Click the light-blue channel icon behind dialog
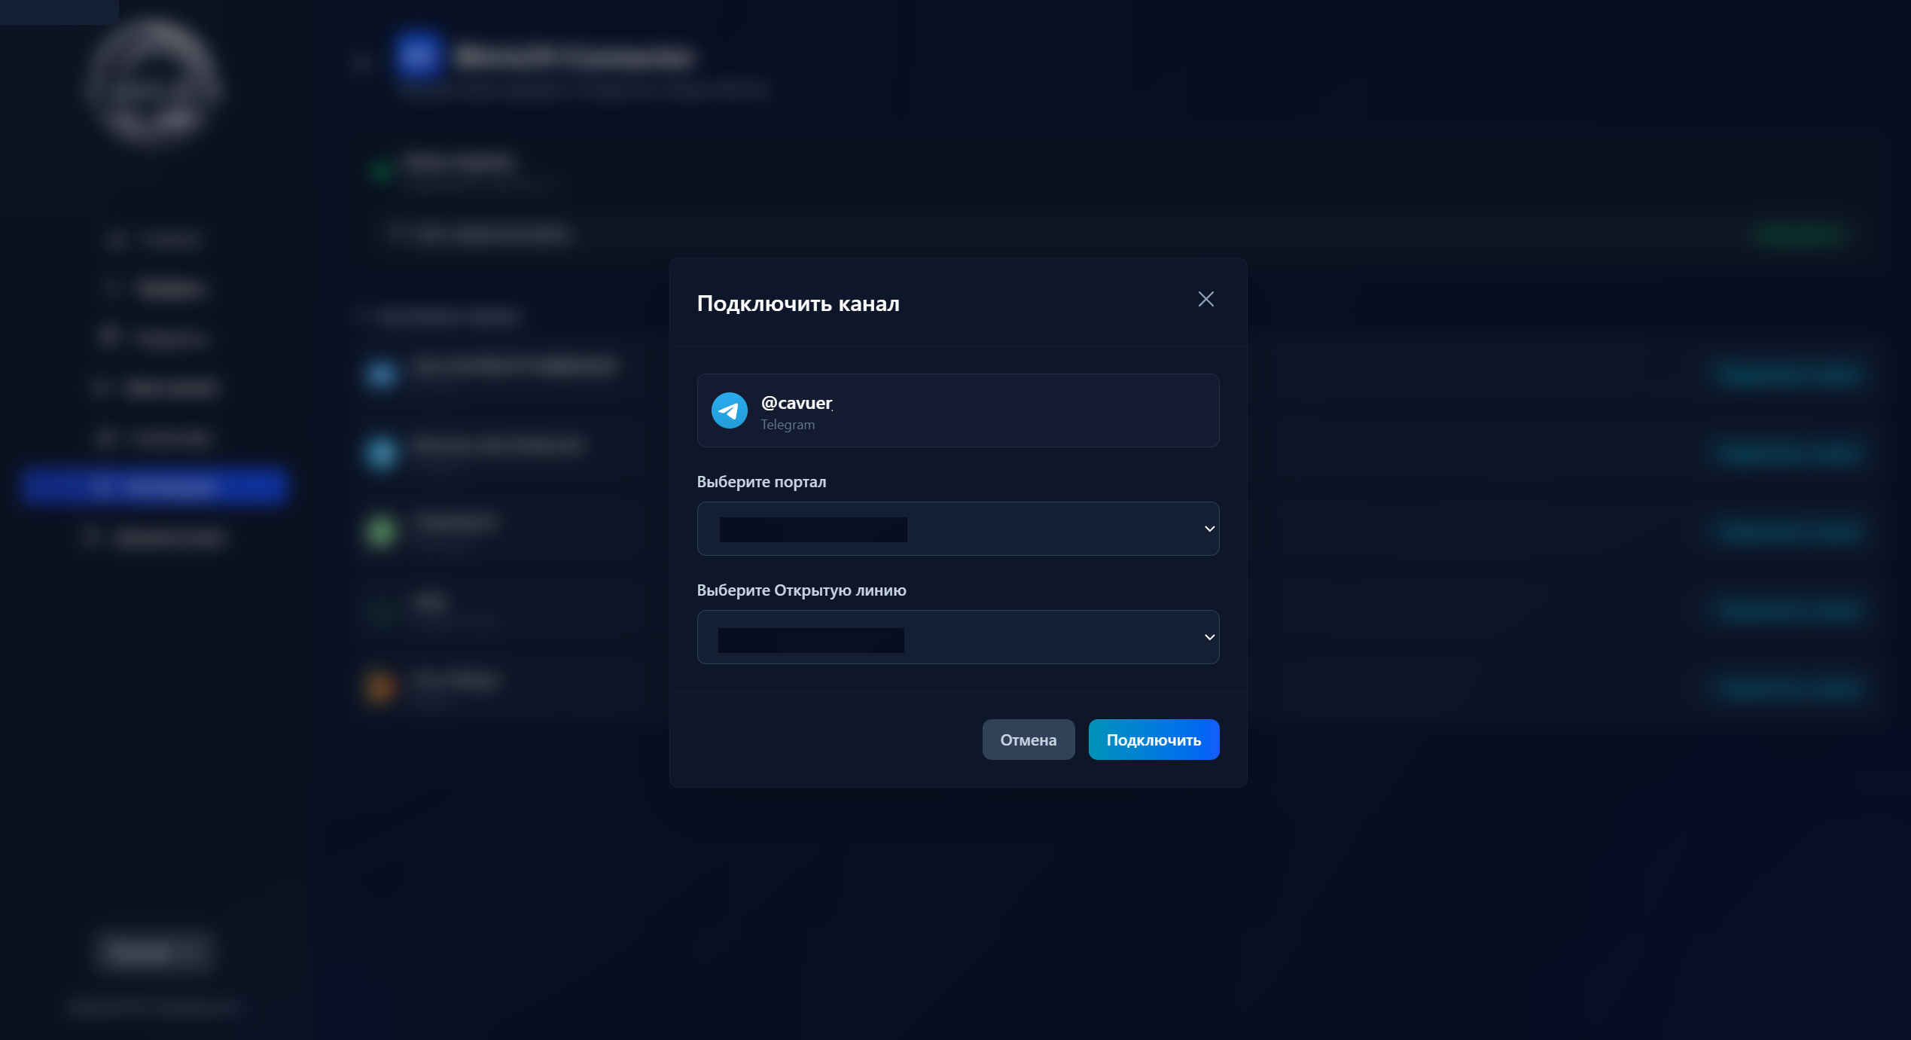 click(381, 452)
